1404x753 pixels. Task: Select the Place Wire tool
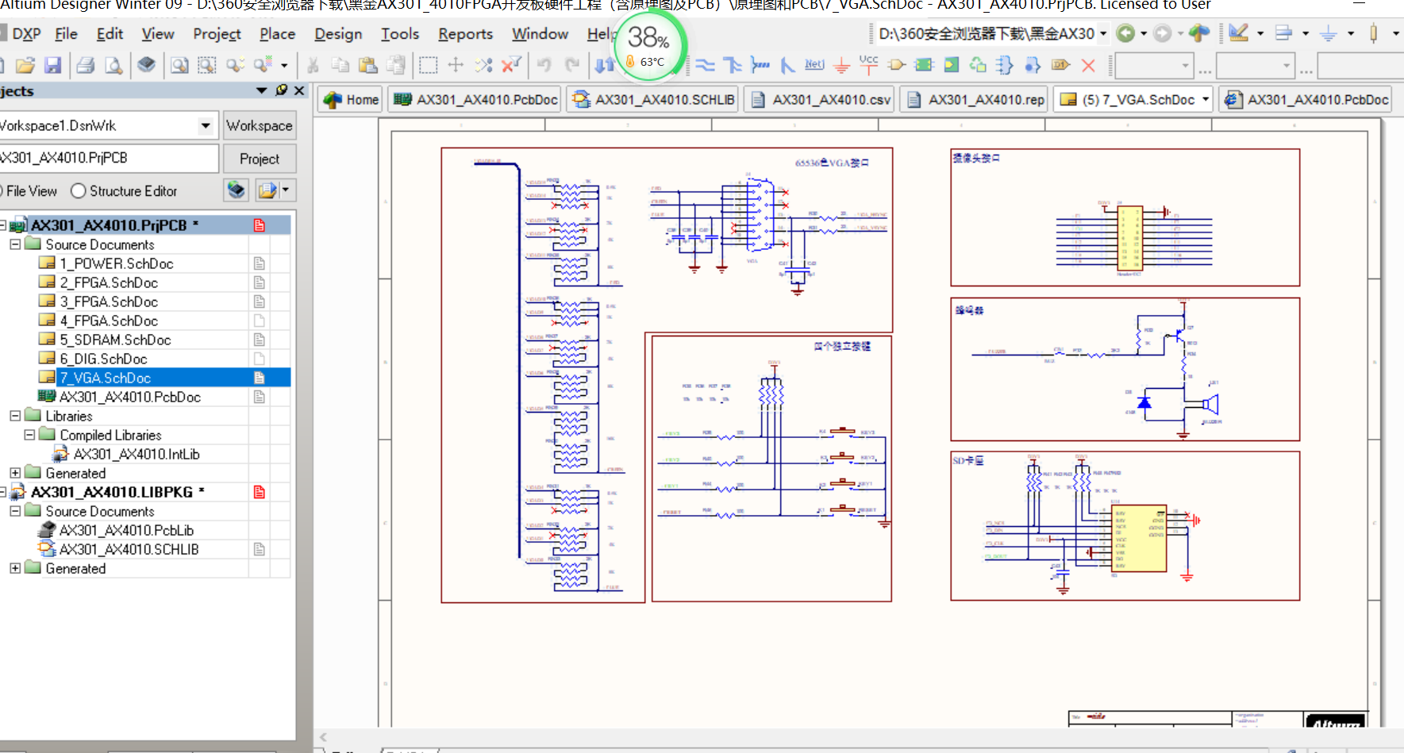point(706,65)
